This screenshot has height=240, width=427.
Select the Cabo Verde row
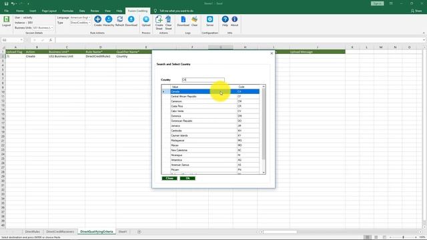pos(211,111)
